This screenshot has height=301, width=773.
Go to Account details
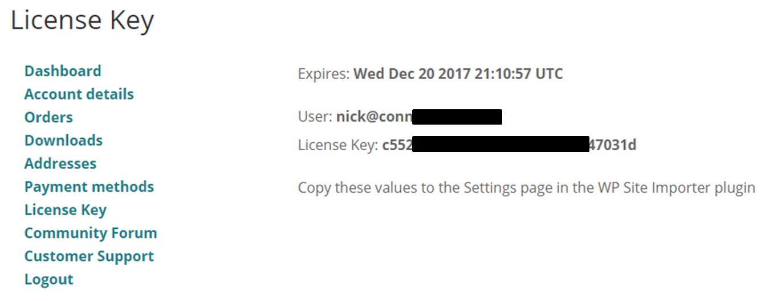tap(79, 94)
